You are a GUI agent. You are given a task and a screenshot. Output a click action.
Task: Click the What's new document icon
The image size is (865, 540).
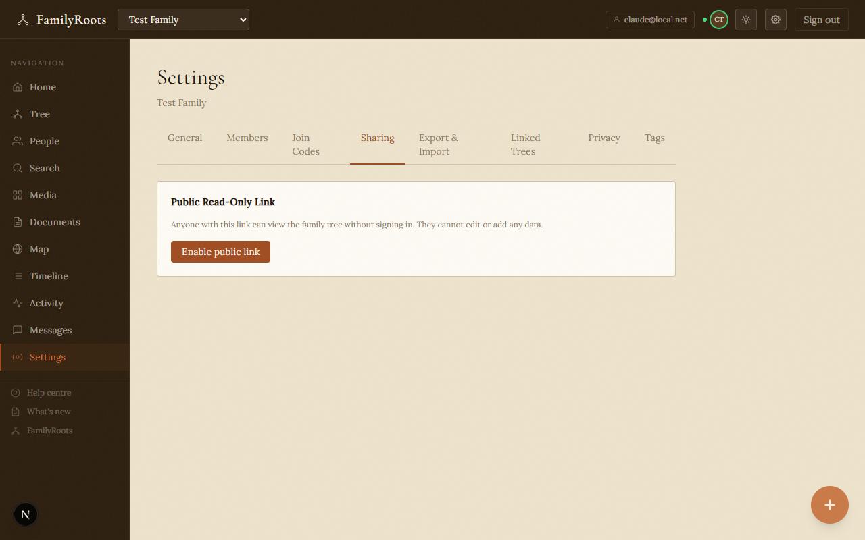click(x=16, y=412)
